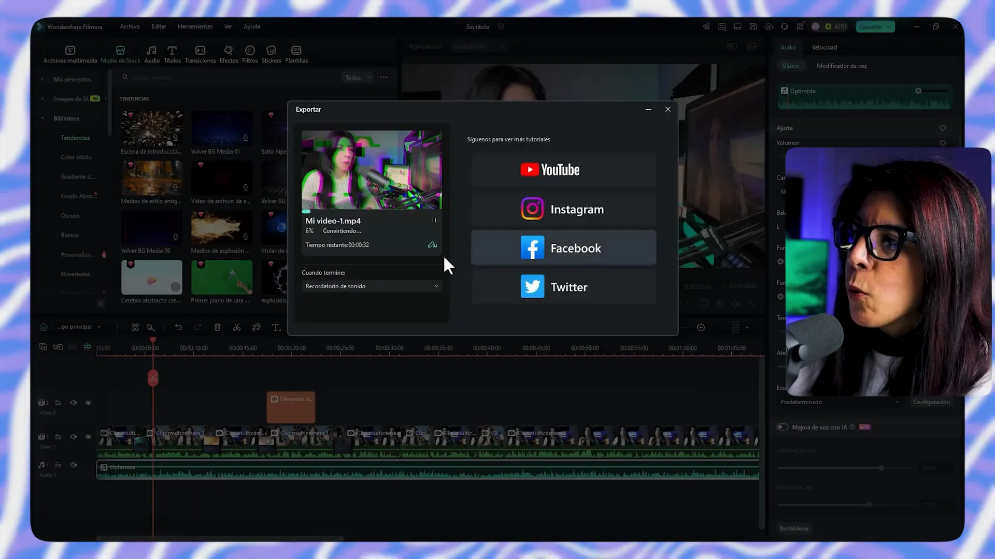This screenshot has width=995, height=559.
Task: Click the four-squares layout icon in timeline toolbar
Action: click(x=135, y=327)
